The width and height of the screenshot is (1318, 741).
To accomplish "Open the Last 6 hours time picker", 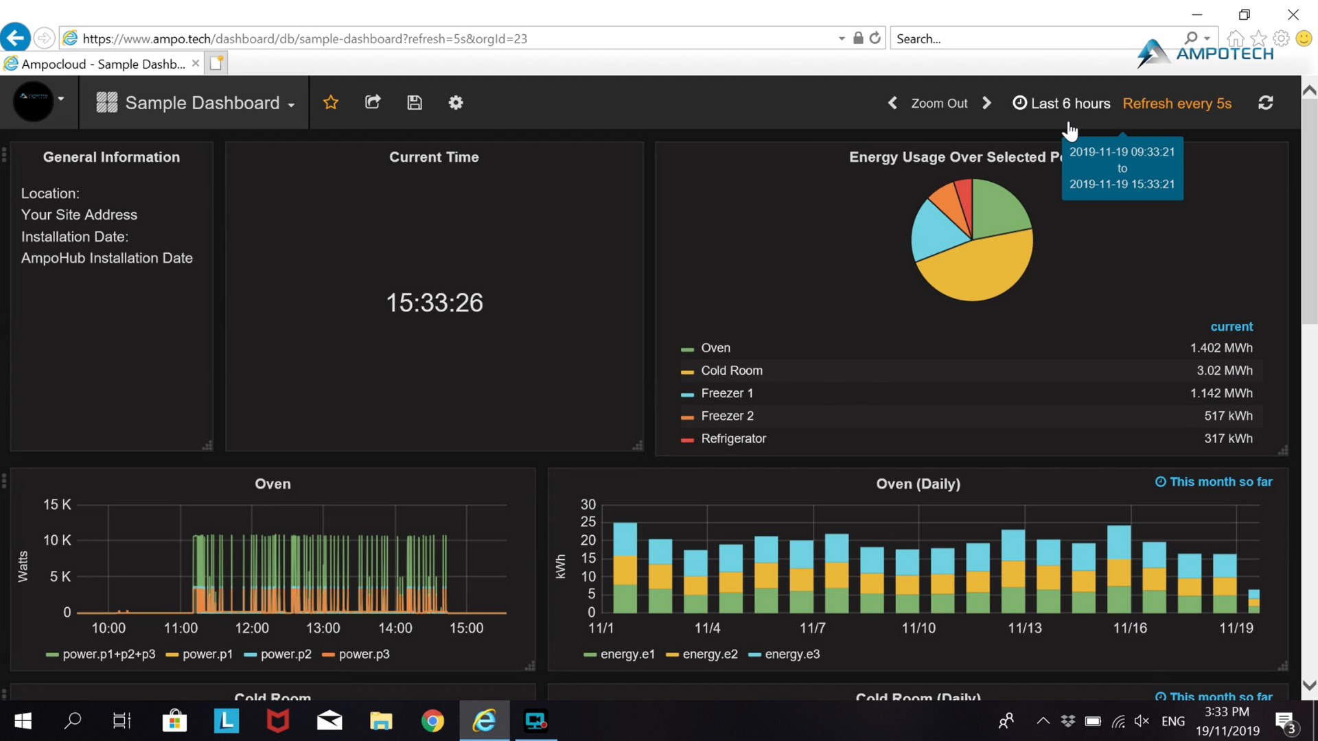I will [1062, 104].
